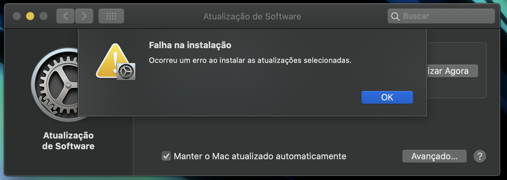Click the leftmost gray close window button
Screen dimensions: 507x180
(17, 16)
